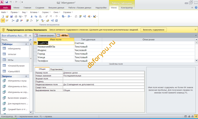Click the Счетчик data type cell
This screenshot has width=198, height=119.
[88, 43]
